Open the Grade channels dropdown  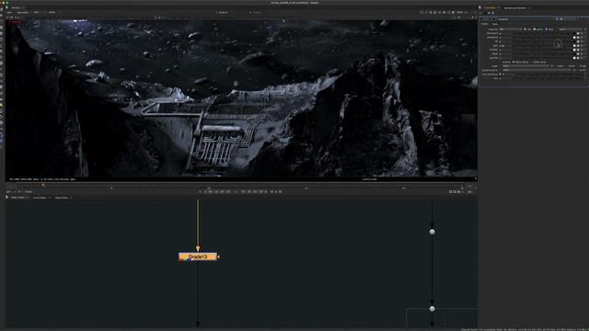pos(511,29)
